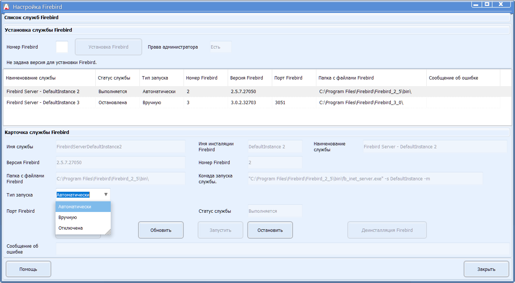Sort by Статус службы column header

[117, 78]
